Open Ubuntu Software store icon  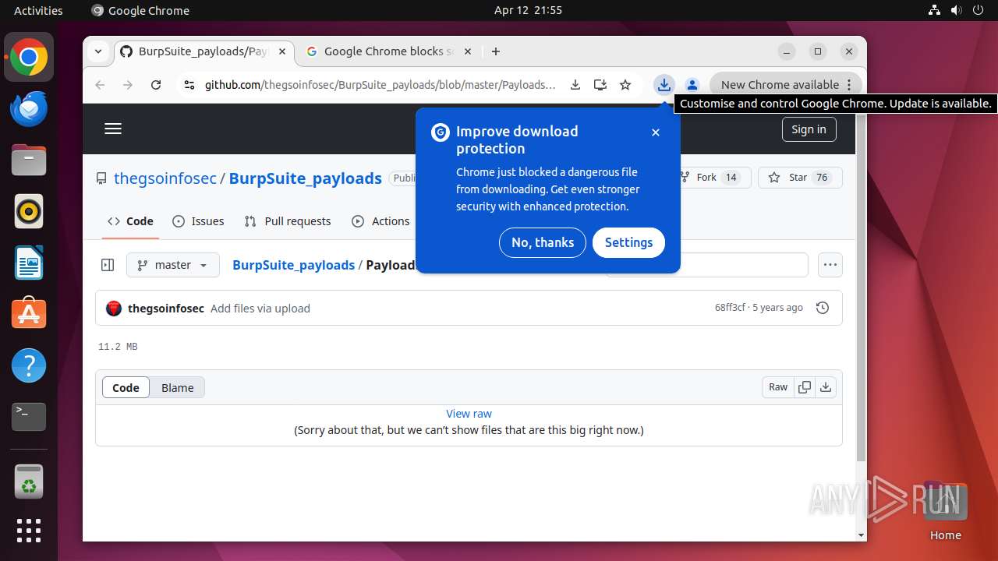click(x=29, y=314)
